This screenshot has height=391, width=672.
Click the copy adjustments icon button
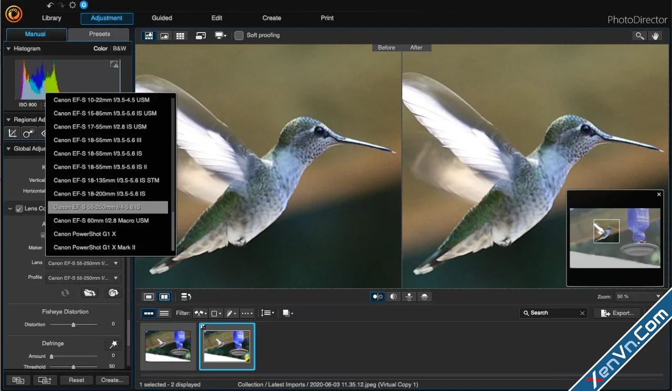click(x=18, y=380)
